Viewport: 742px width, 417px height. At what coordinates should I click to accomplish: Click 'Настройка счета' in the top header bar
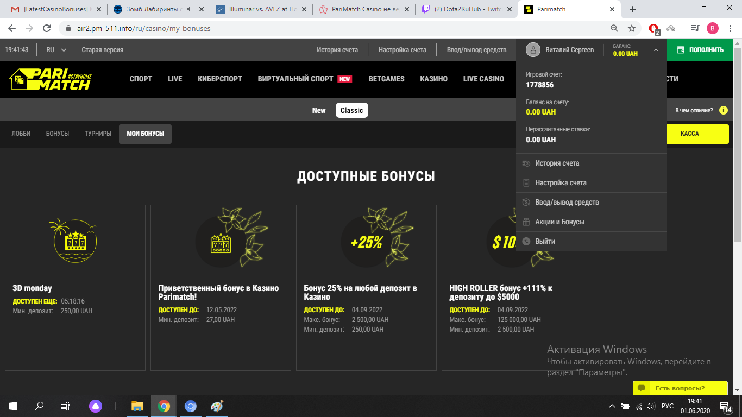tap(403, 50)
